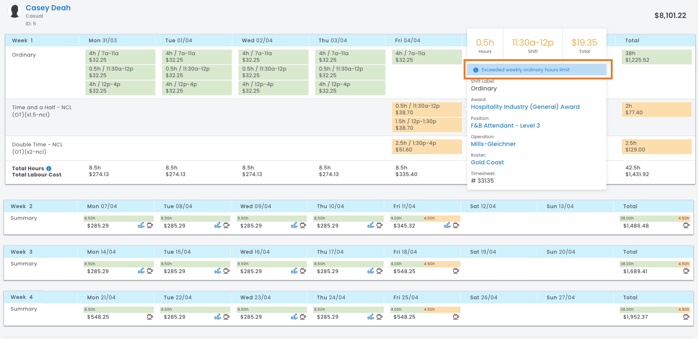
Task: Open the Gold Coast roster link
Action: 487,162
